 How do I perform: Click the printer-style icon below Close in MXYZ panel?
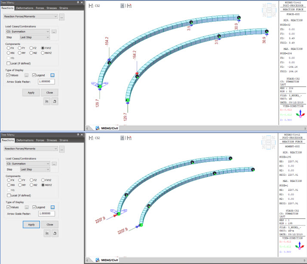coord(54,233)
